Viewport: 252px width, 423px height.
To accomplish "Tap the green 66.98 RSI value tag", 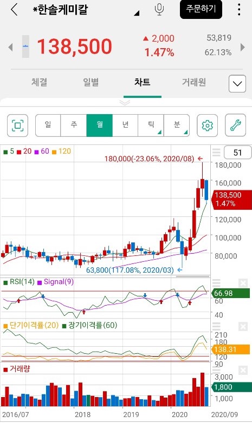I will point(231,293).
